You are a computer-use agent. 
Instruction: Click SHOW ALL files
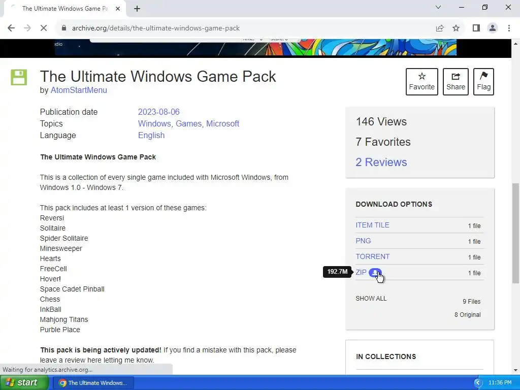[x=371, y=299]
